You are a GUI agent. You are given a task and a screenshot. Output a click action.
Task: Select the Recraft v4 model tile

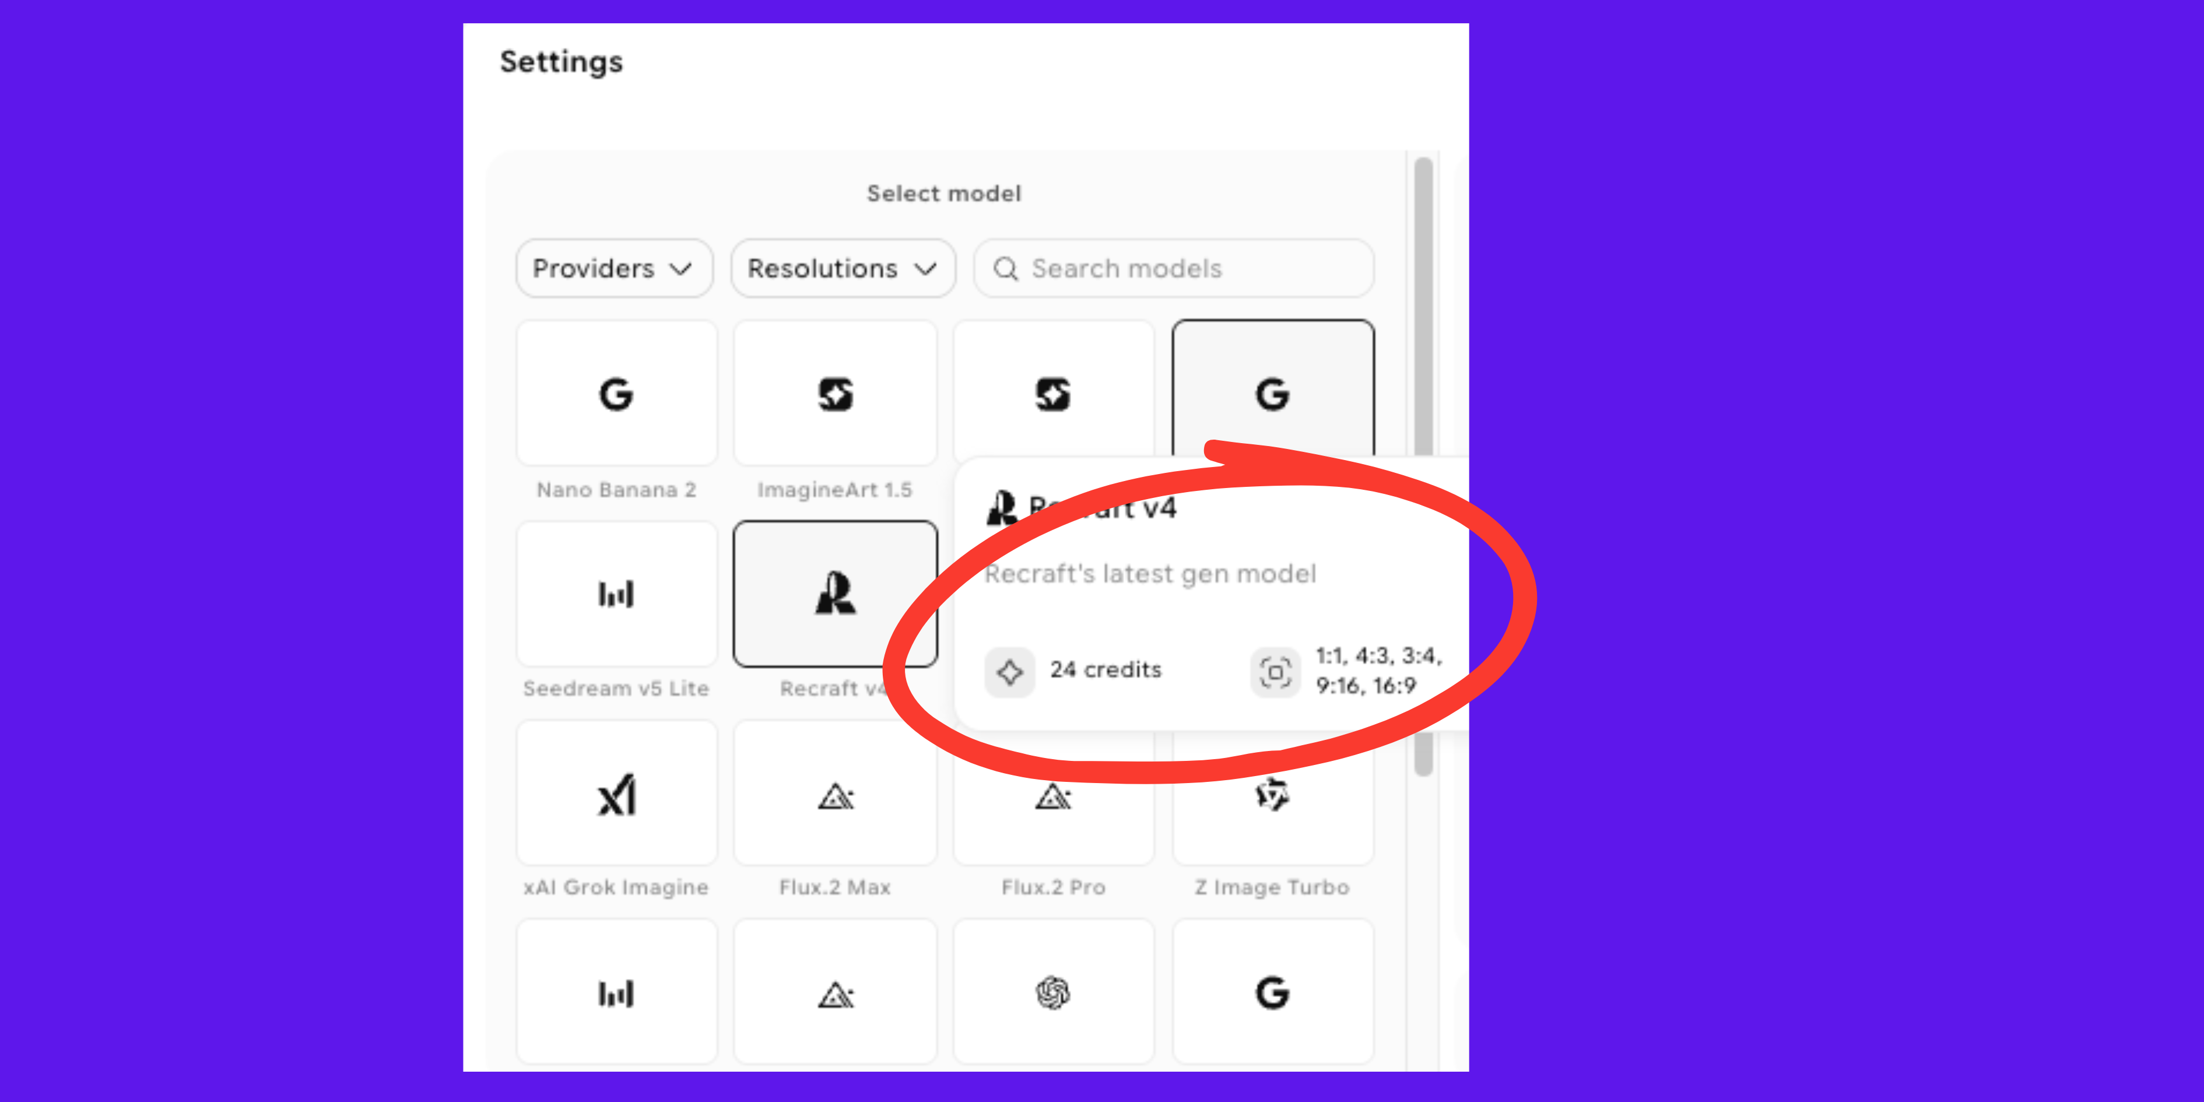(x=835, y=595)
